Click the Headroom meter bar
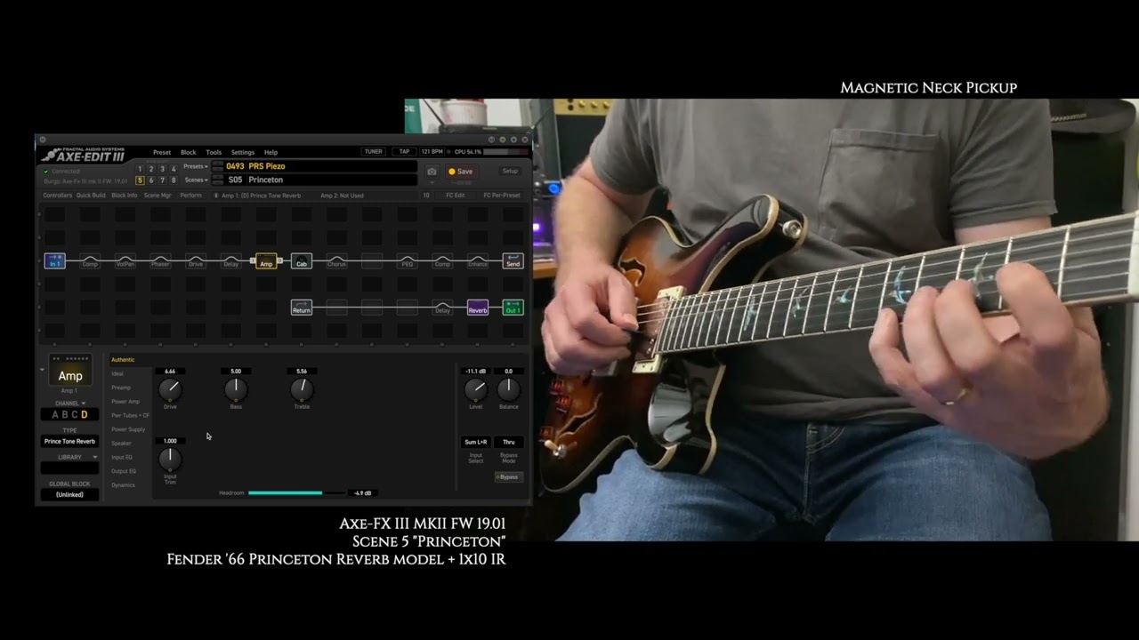Viewport: 1139px width, 640px height. tap(297, 492)
